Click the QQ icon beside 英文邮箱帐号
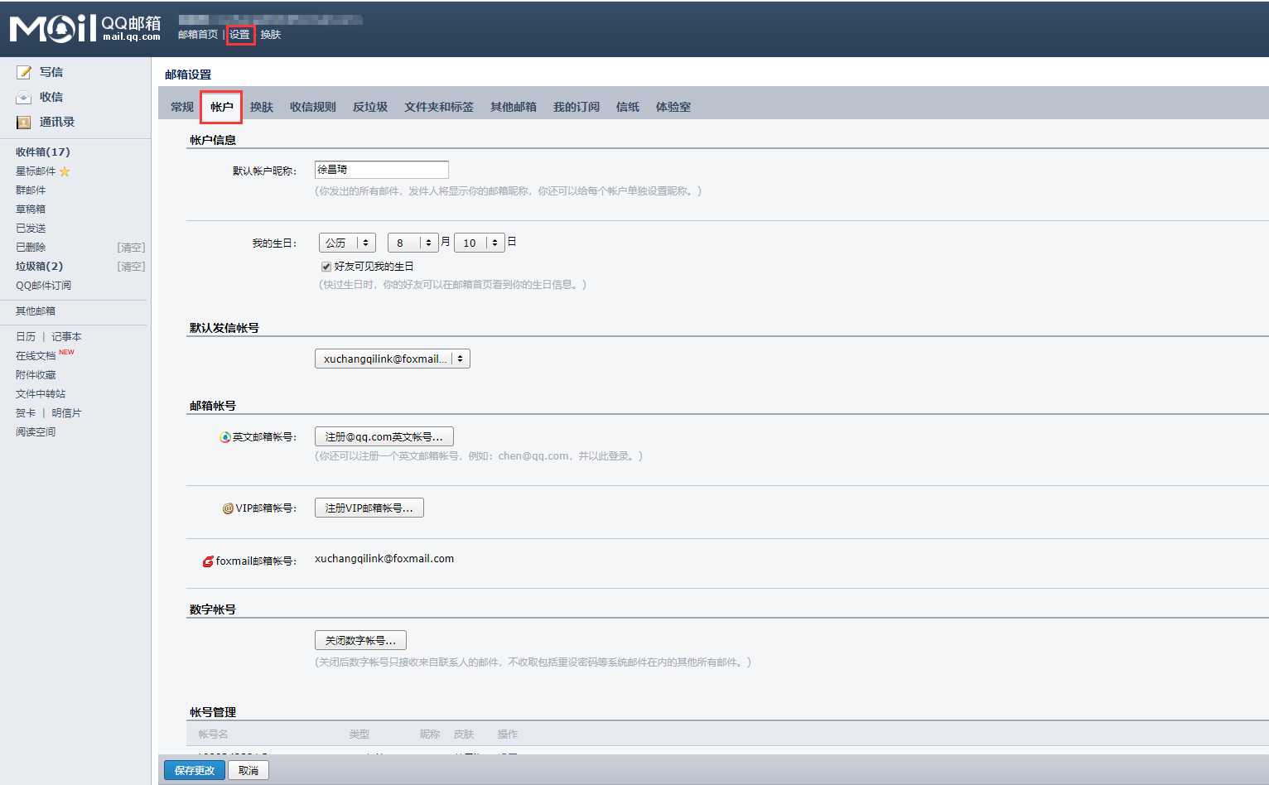 pos(224,437)
